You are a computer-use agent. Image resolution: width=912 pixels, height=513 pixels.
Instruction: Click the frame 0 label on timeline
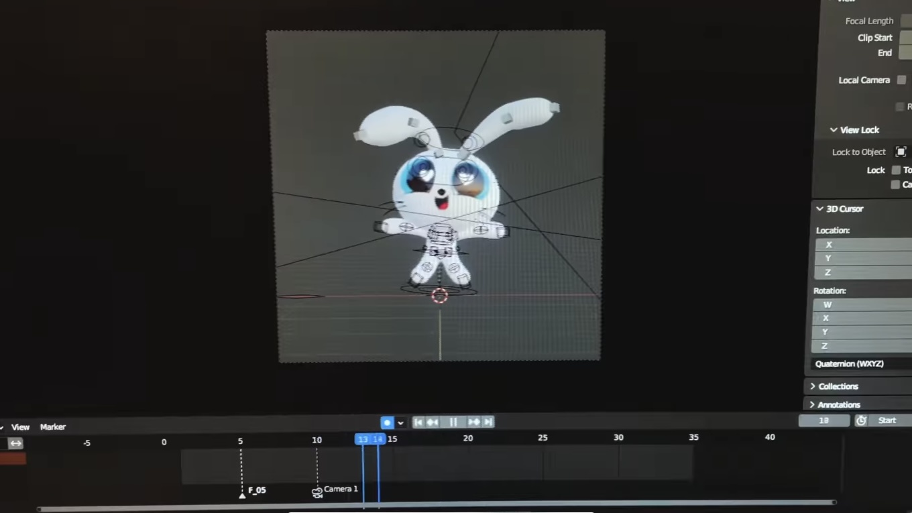tap(164, 442)
